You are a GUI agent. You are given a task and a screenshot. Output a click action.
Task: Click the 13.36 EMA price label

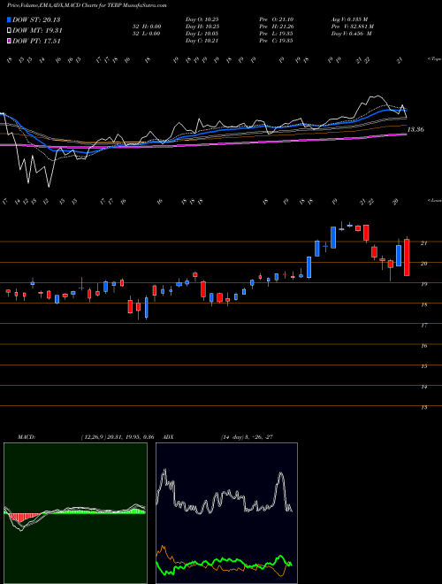click(415, 129)
